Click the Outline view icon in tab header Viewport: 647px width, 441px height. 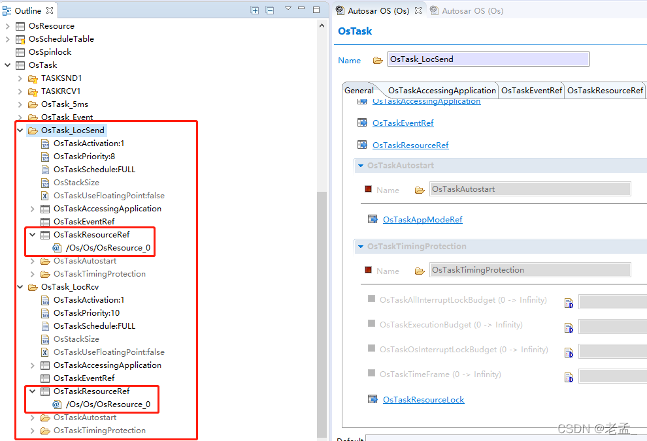[7, 10]
